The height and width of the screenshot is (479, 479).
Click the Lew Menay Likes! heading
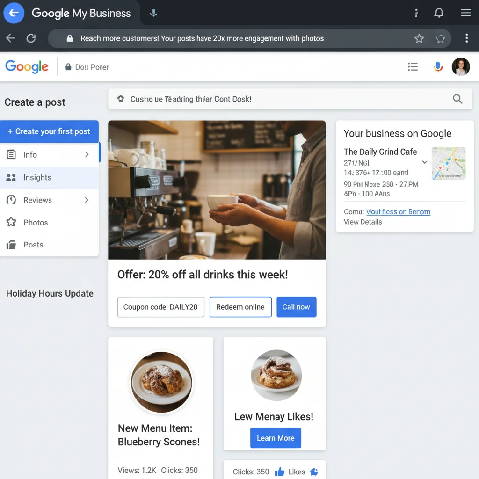tap(274, 416)
